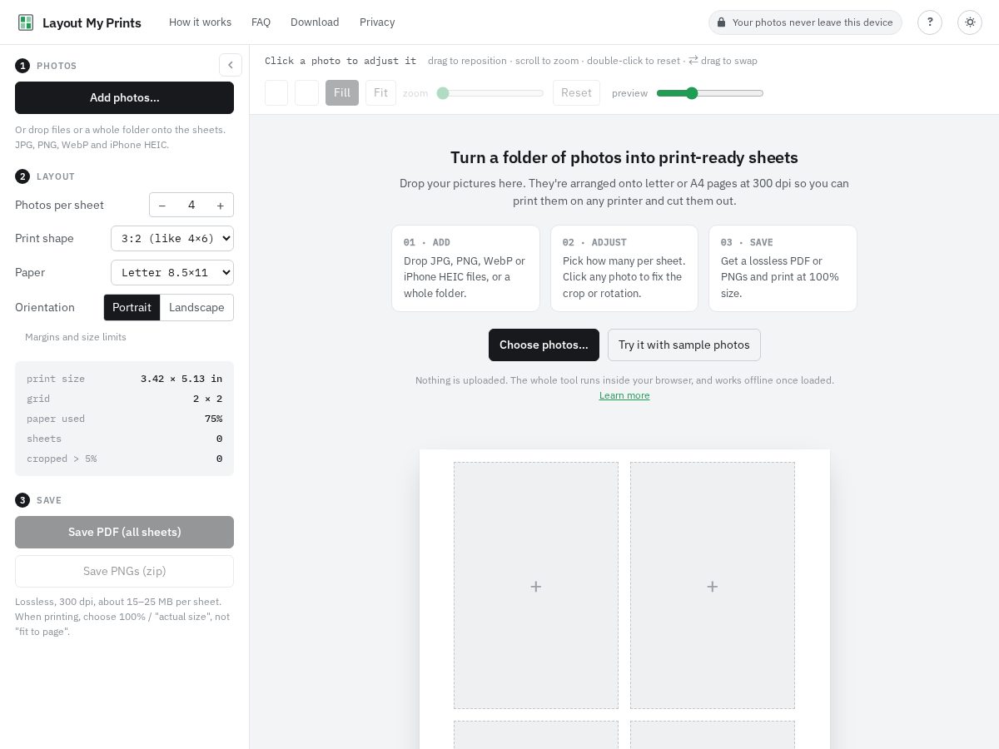Open the Privacy nav item
This screenshot has height=749, width=999.
point(377,22)
